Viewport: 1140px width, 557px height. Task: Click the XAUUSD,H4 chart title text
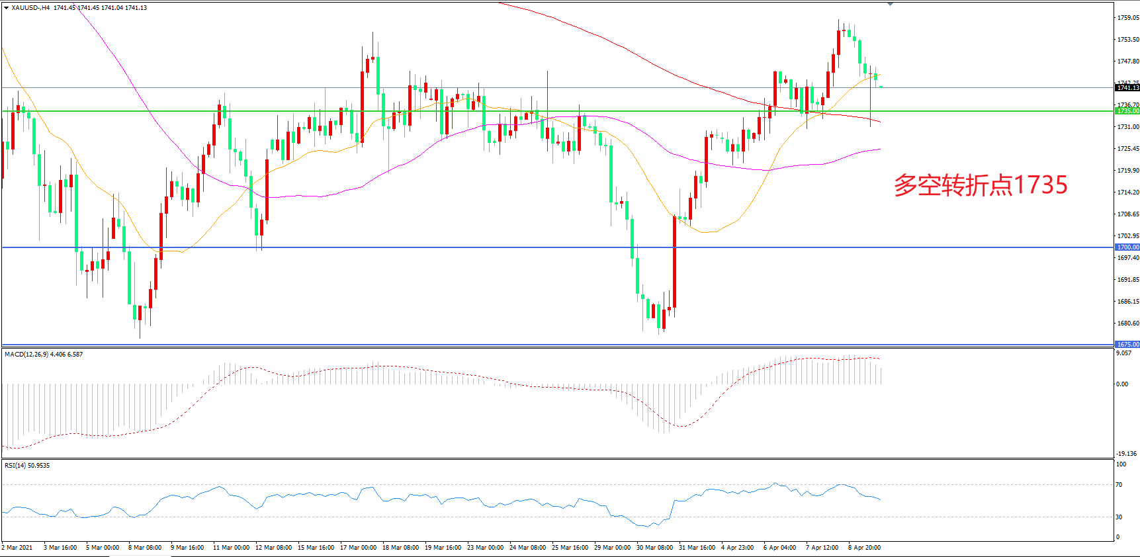30,8
